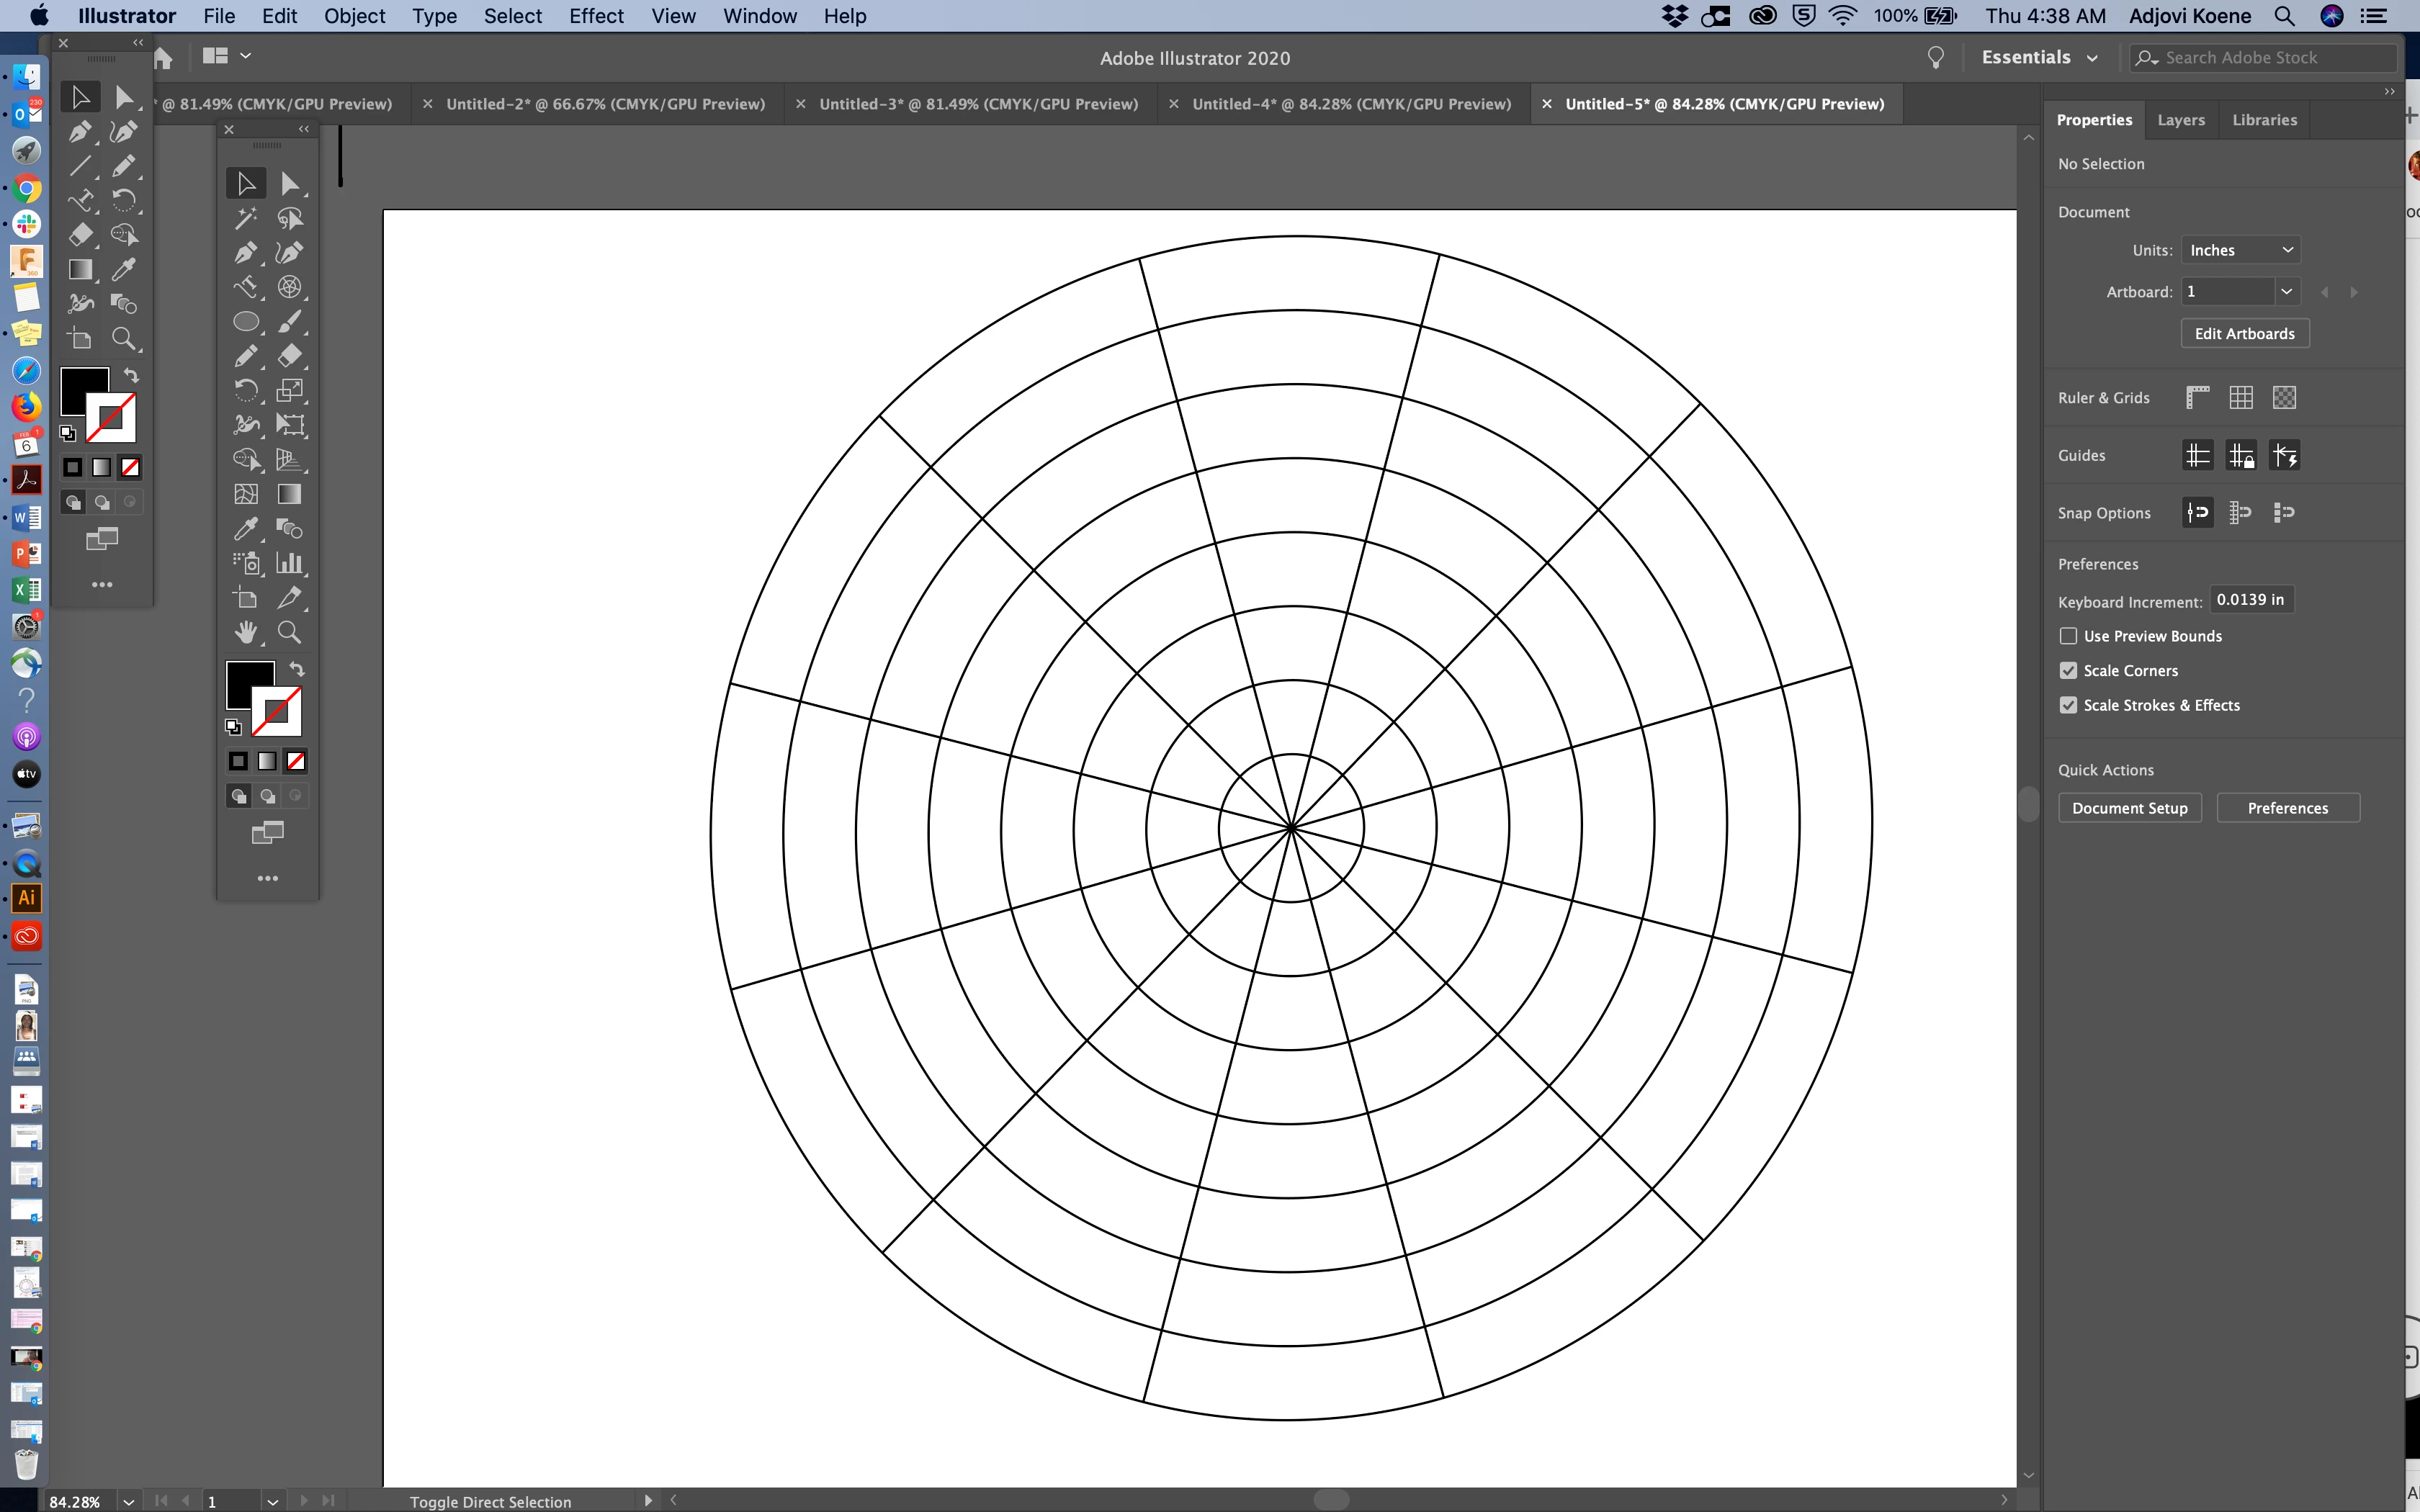Click the Edit Artboards button
The height and width of the screenshot is (1512, 2420).
click(x=2244, y=334)
